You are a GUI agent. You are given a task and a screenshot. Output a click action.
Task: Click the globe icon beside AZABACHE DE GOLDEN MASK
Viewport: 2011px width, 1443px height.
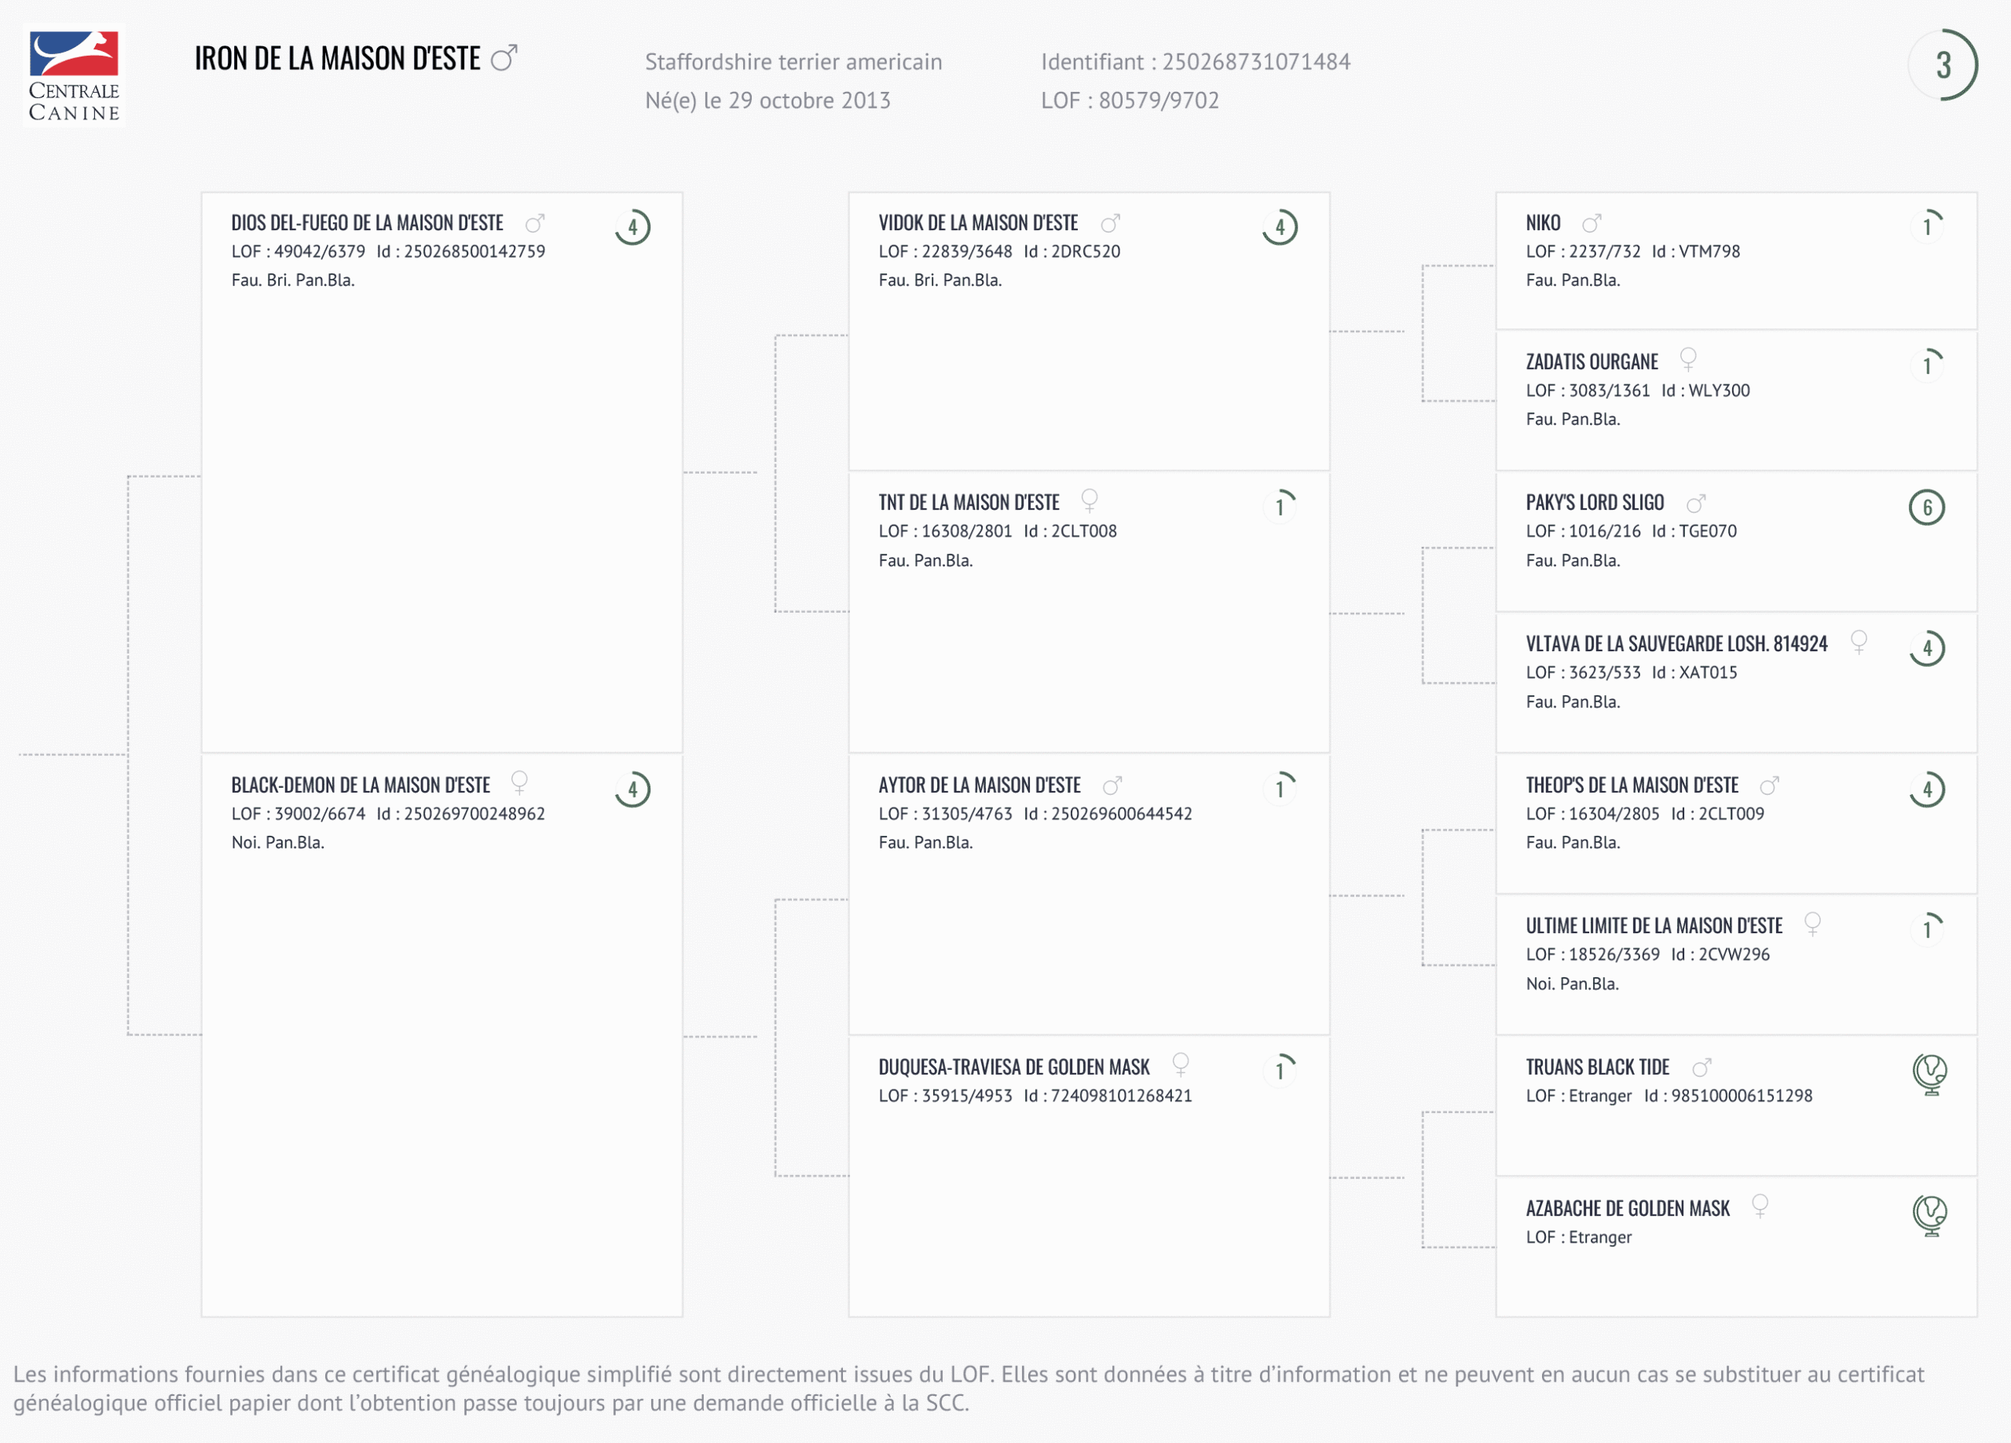coord(1929,1214)
